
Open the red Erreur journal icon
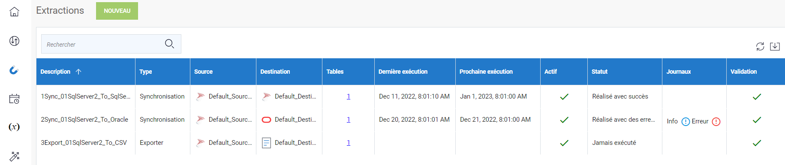pyautogui.click(x=716, y=122)
